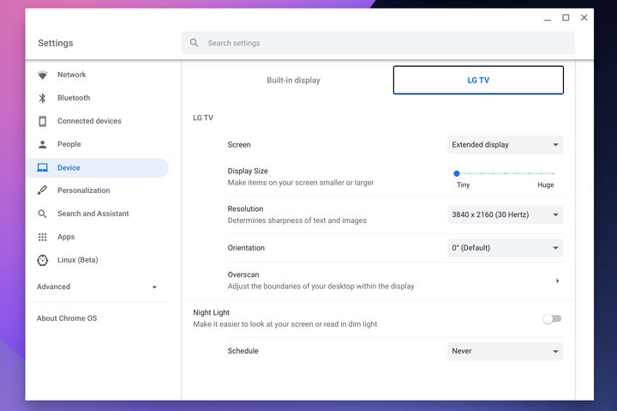Open Search and Assistant settings
617x411 pixels.
tap(93, 214)
